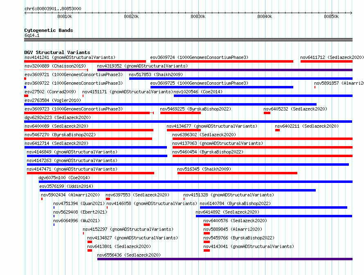Open nsv5469225 (ByrskaBishop2022) label
364x275 pixels.
(x=195, y=109)
